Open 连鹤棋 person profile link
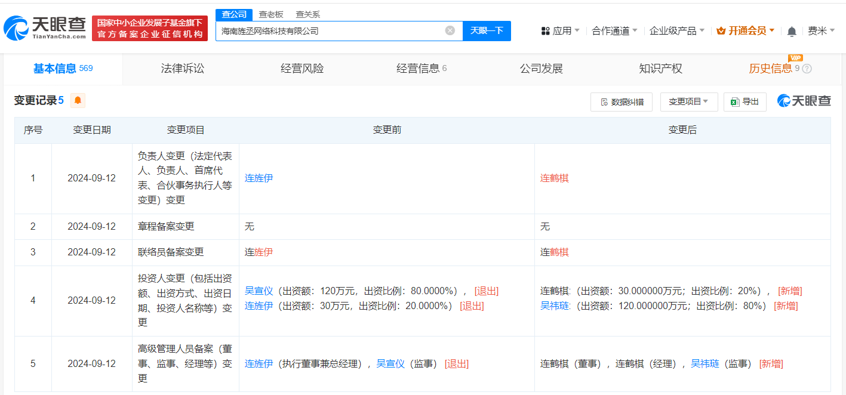Image resolution: width=846 pixels, height=395 pixels. click(x=554, y=178)
